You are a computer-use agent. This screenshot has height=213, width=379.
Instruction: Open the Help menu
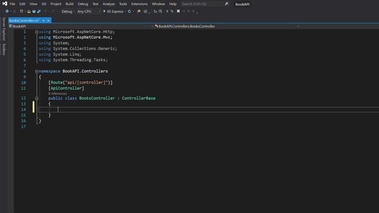172,4
